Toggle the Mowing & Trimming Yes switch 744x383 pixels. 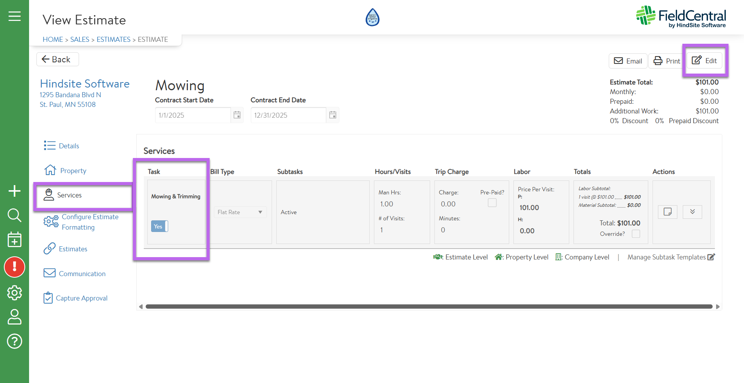159,227
